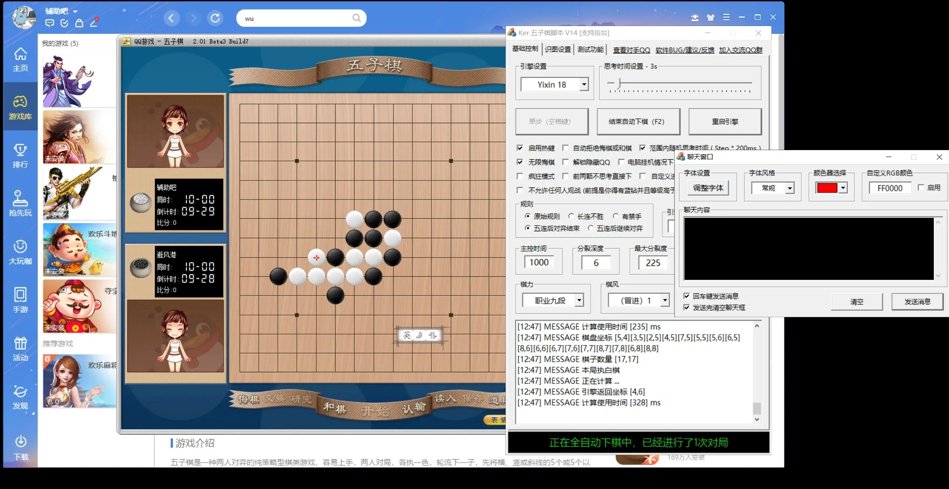949x489 pixels.
Task: Open the 加入交流QQ群 link
Action: [x=741, y=50]
